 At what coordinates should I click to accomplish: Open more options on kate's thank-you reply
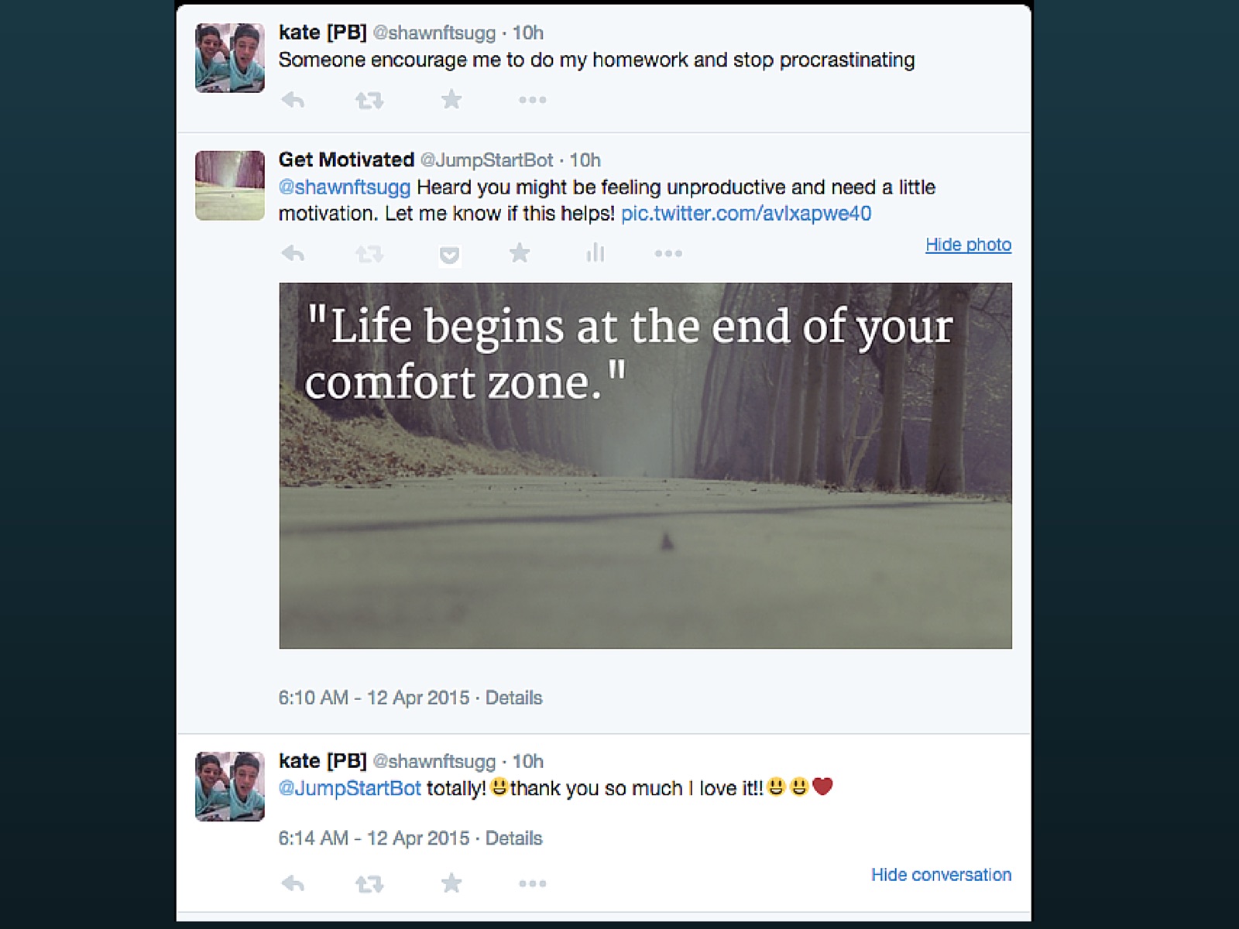pyautogui.click(x=532, y=883)
